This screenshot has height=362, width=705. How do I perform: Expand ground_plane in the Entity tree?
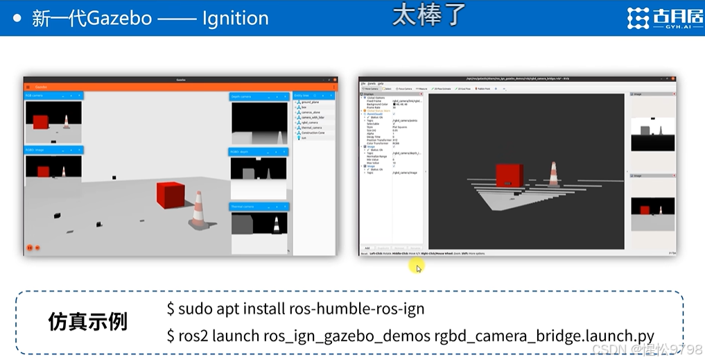pyautogui.click(x=295, y=103)
